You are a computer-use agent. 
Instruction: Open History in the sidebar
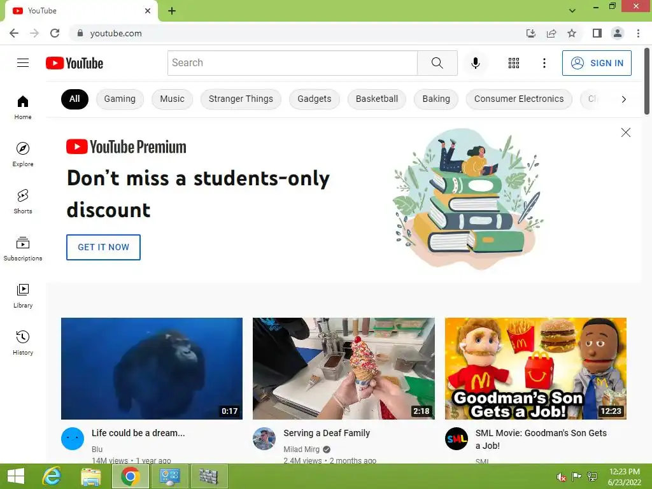coord(23,343)
